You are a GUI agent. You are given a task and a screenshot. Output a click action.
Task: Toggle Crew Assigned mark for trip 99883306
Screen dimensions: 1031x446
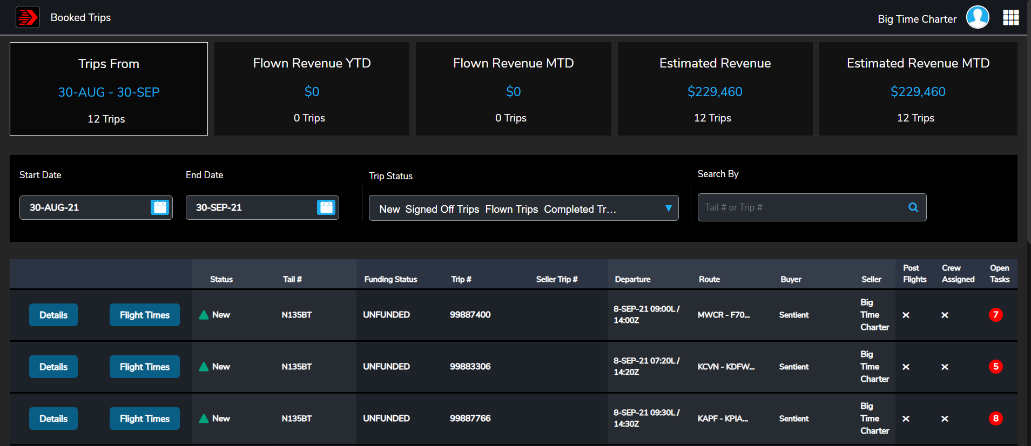click(x=945, y=367)
